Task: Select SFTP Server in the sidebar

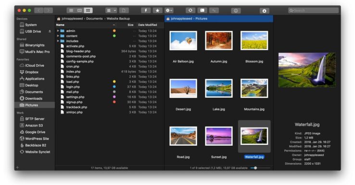Action: tap(35, 119)
